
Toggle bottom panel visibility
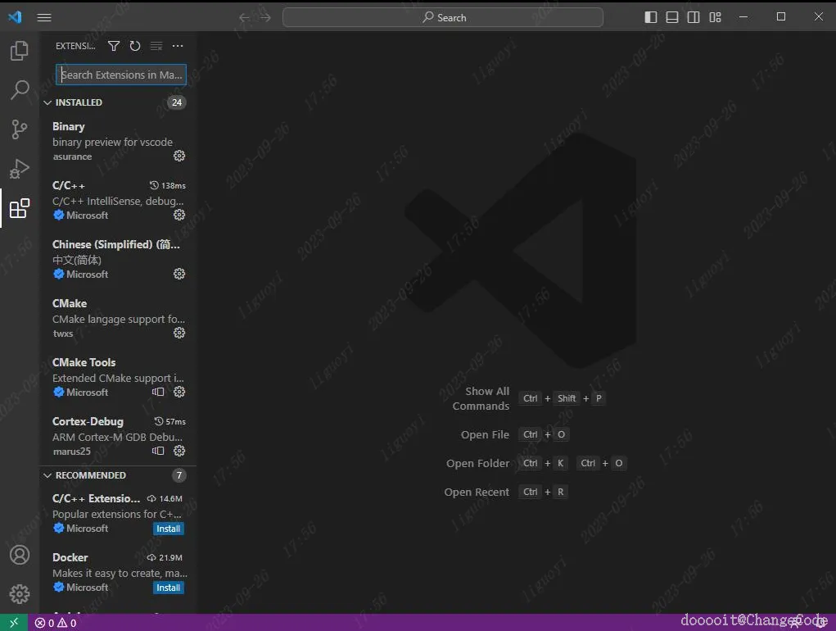(x=672, y=17)
